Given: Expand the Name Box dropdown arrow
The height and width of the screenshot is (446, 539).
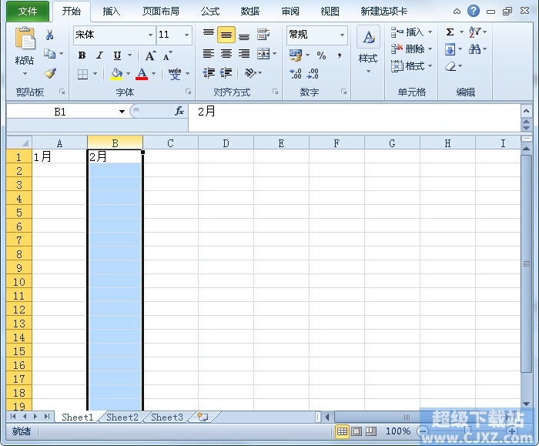Looking at the screenshot, I should click(x=122, y=112).
